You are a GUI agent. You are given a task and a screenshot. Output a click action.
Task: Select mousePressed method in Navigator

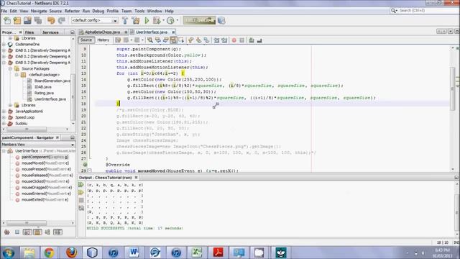[x=46, y=169]
